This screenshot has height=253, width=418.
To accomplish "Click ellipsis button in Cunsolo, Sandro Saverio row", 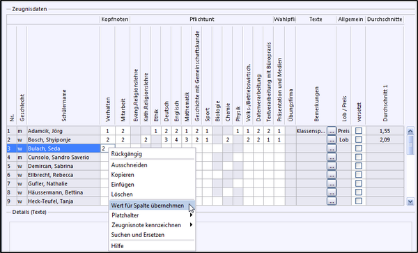I will pyautogui.click(x=332, y=158).
